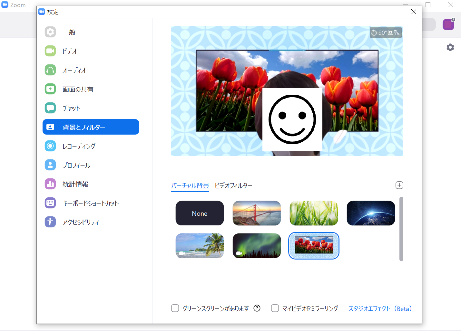Add a virtual background with plus icon
Screen dimensions: 461x331
[x=399, y=185]
